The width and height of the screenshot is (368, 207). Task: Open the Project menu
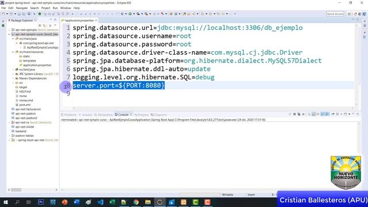[45, 8]
